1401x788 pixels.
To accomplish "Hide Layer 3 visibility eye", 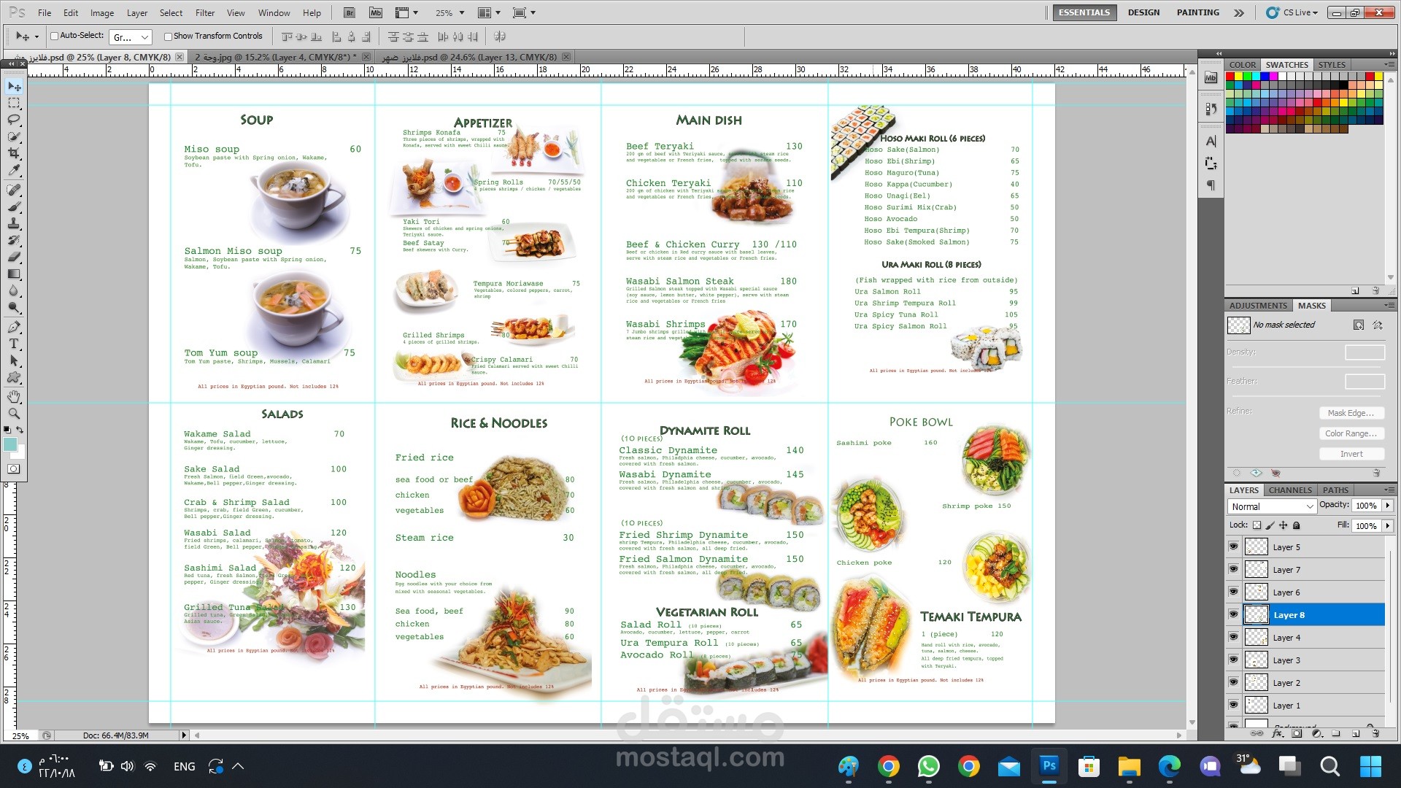I will click(x=1233, y=660).
